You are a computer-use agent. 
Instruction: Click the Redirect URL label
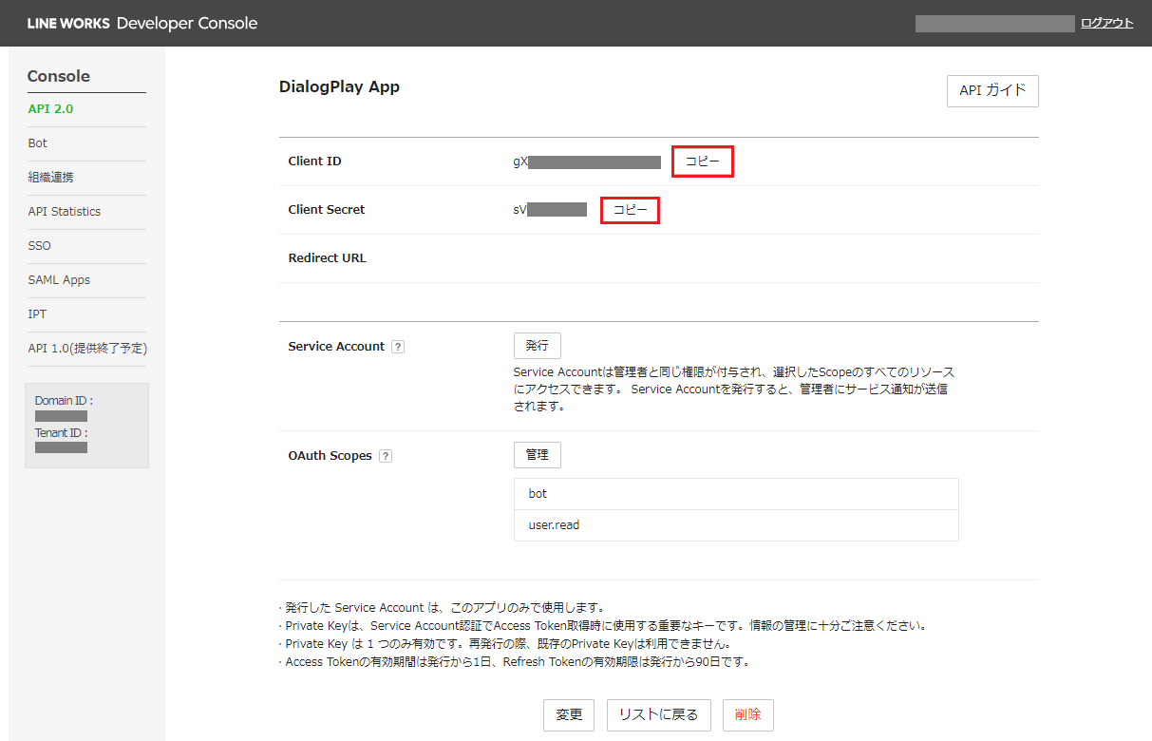coord(327,258)
